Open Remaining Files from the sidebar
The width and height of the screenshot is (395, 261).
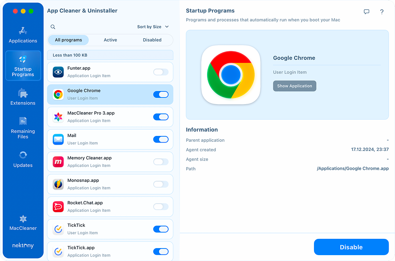pyautogui.click(x=23, y=128)
